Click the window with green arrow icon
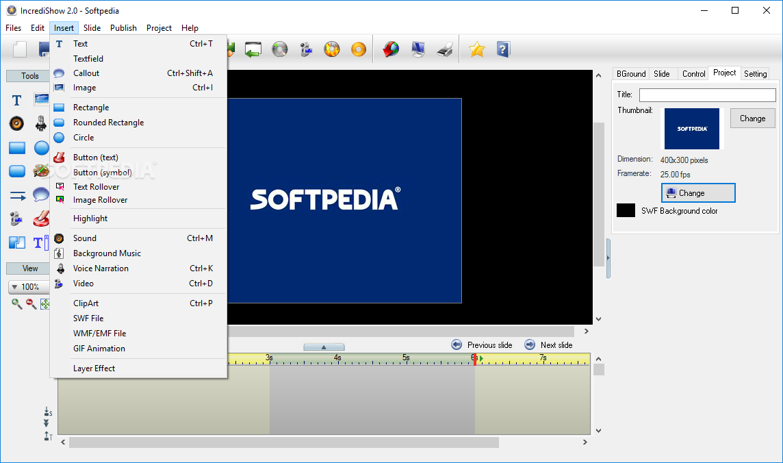 click(x=253, y=49)
